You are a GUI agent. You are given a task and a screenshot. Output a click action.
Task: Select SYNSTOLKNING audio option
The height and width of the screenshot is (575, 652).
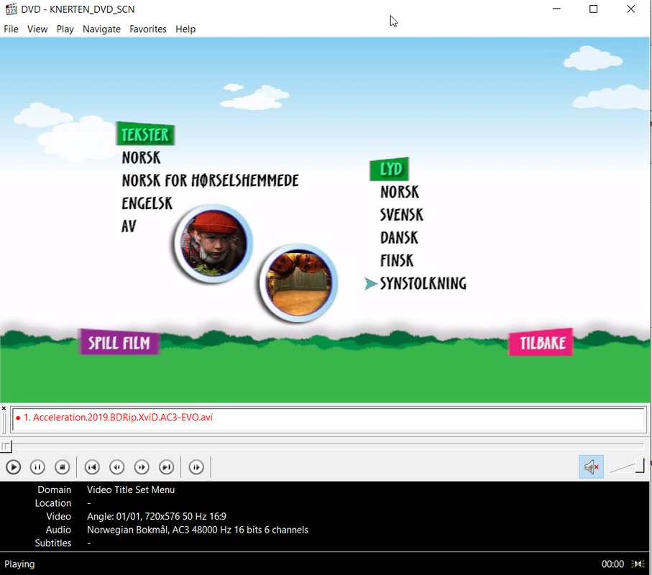click(x=423, y=283)
